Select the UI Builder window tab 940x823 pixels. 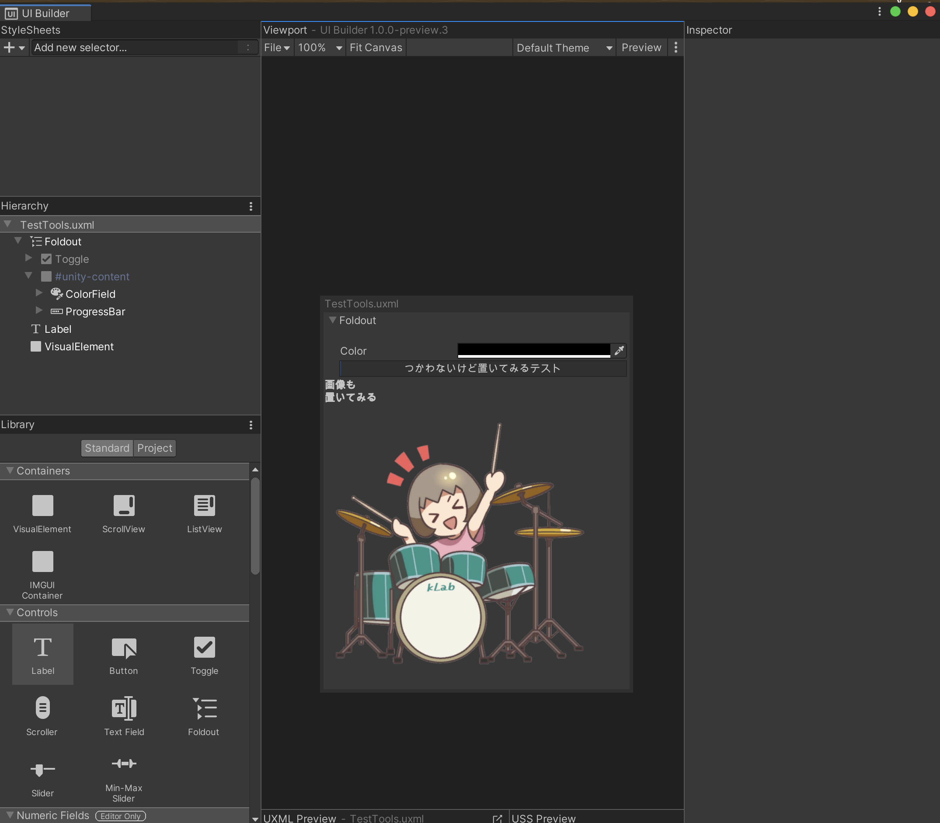point(45,13)
